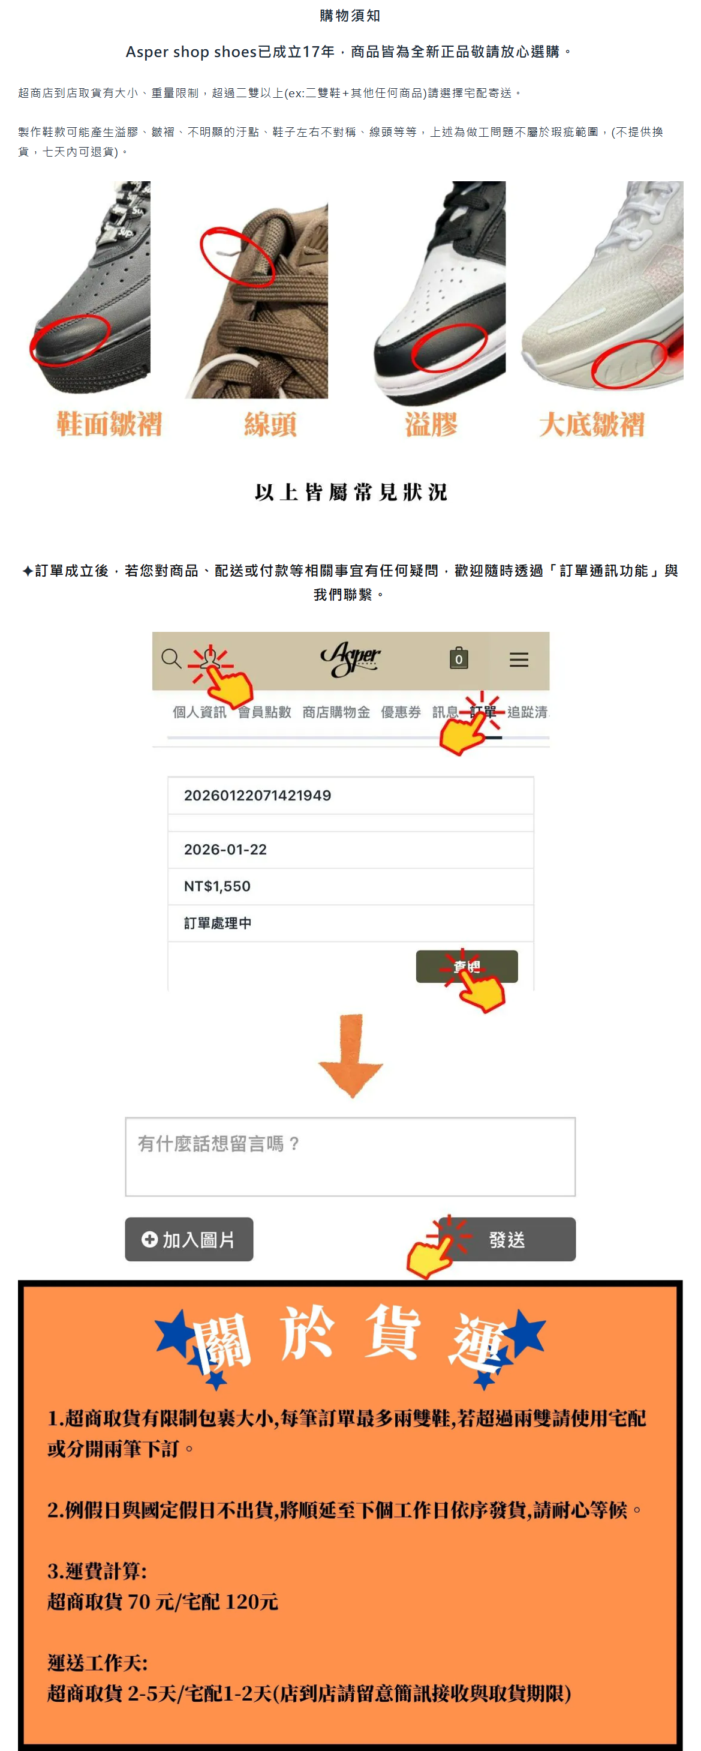Select the 會員點數 tab
This screenshot has height=1751, width=701.
[264, 712]
